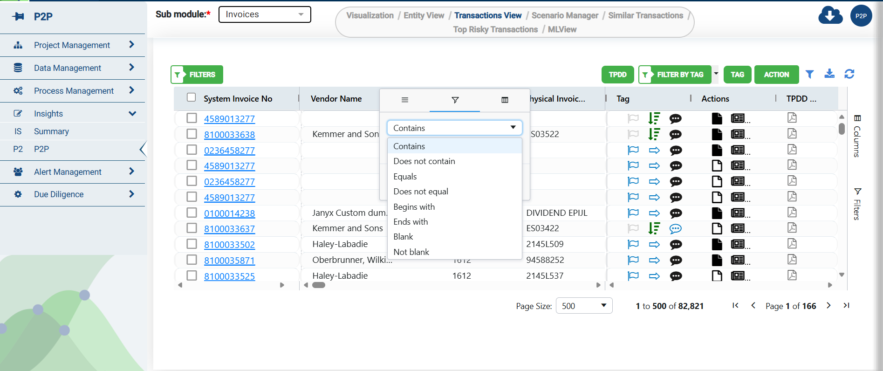Open invoice link 8100033525

click(229, 276)
